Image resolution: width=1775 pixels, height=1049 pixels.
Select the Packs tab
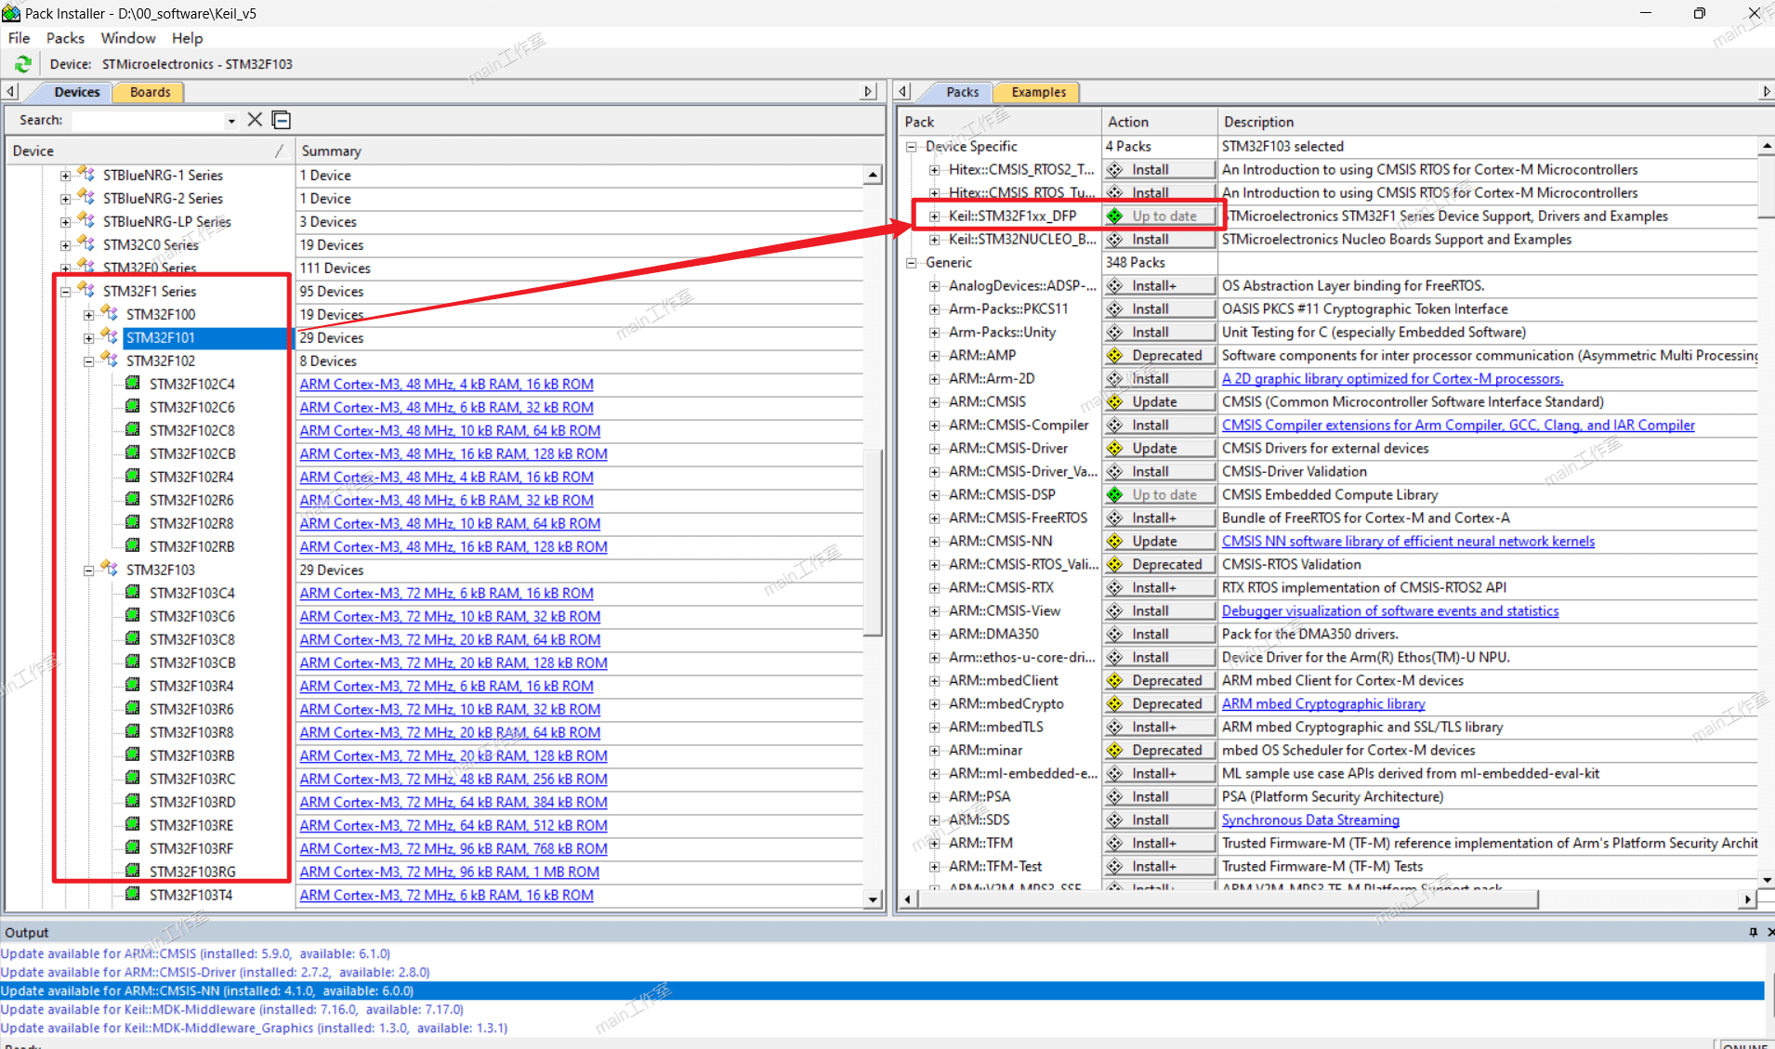[x=962, y=92]
